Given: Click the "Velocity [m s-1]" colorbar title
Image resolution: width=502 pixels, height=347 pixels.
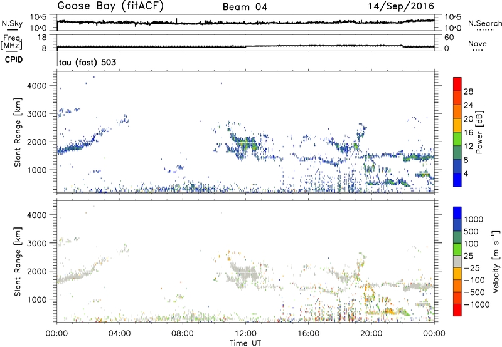Looking at the screenshot, I should click(x=496, y=261).
